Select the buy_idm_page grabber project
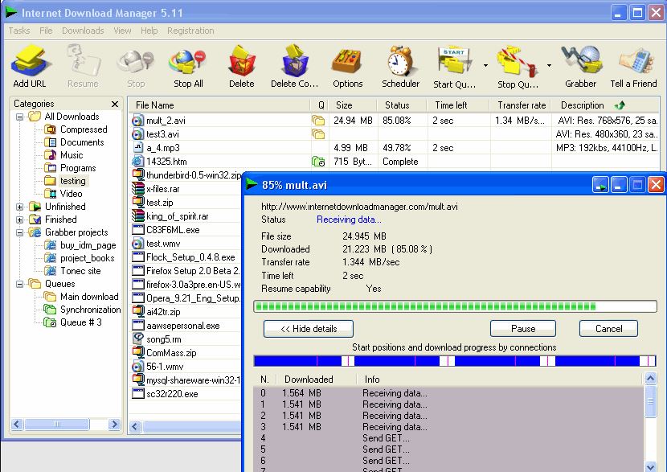Viewport: 667px width, 472px height. click(x=80, y=245)
